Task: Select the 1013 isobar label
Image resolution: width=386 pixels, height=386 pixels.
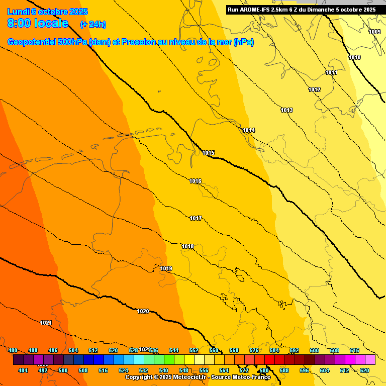Action: pyautogui.click(x=287, y=110)
